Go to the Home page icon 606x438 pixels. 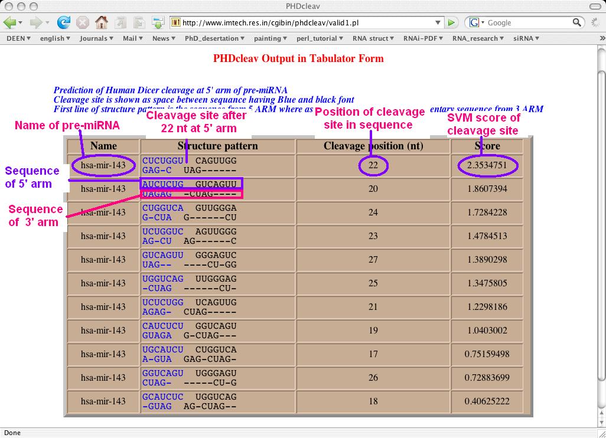102,22
